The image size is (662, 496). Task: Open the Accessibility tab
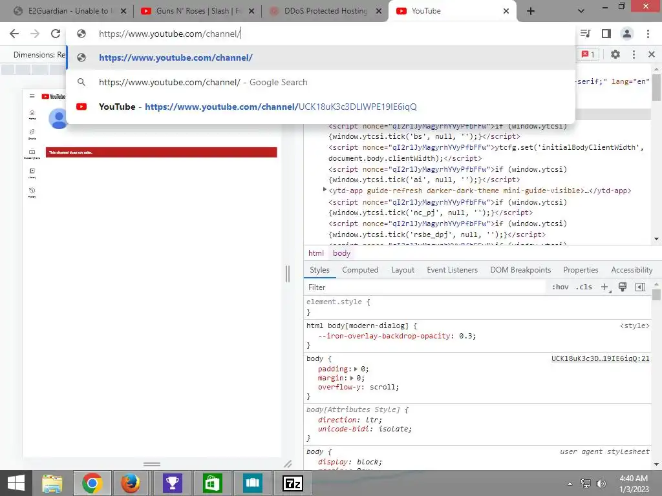[x=632, y=270]
